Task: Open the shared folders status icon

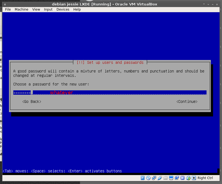Action: tap(165, 178)
